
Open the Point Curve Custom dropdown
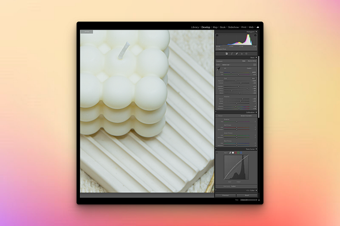click(x=233, y=186)
